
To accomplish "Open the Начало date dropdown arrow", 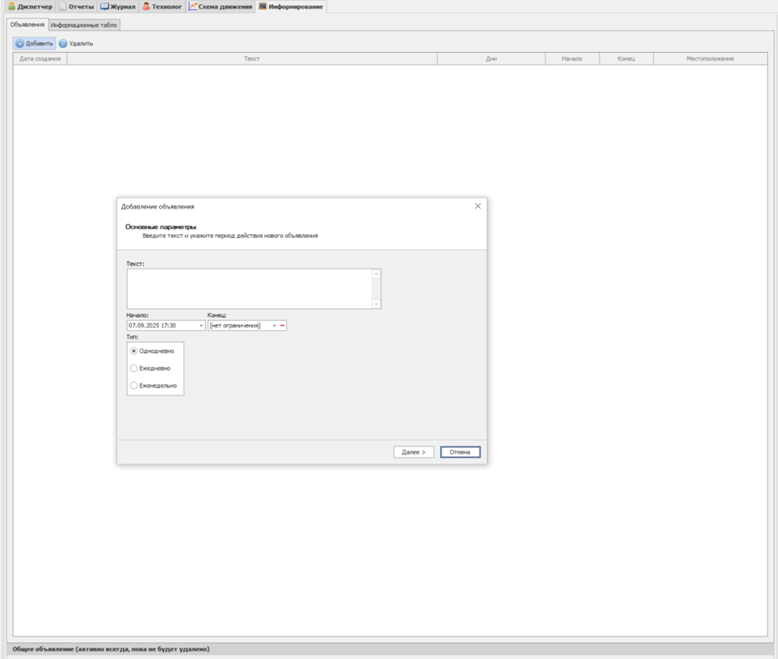I will [x=201, y=326].
